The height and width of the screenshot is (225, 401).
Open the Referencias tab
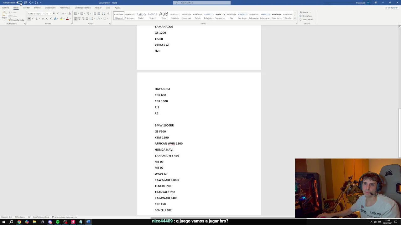pyautogui.click(x=65, y=8)
